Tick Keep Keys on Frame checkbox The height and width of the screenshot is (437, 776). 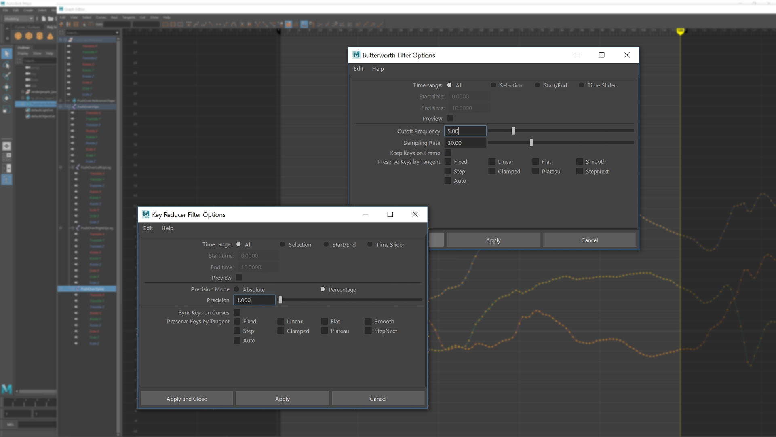click(x=448, y=153)
